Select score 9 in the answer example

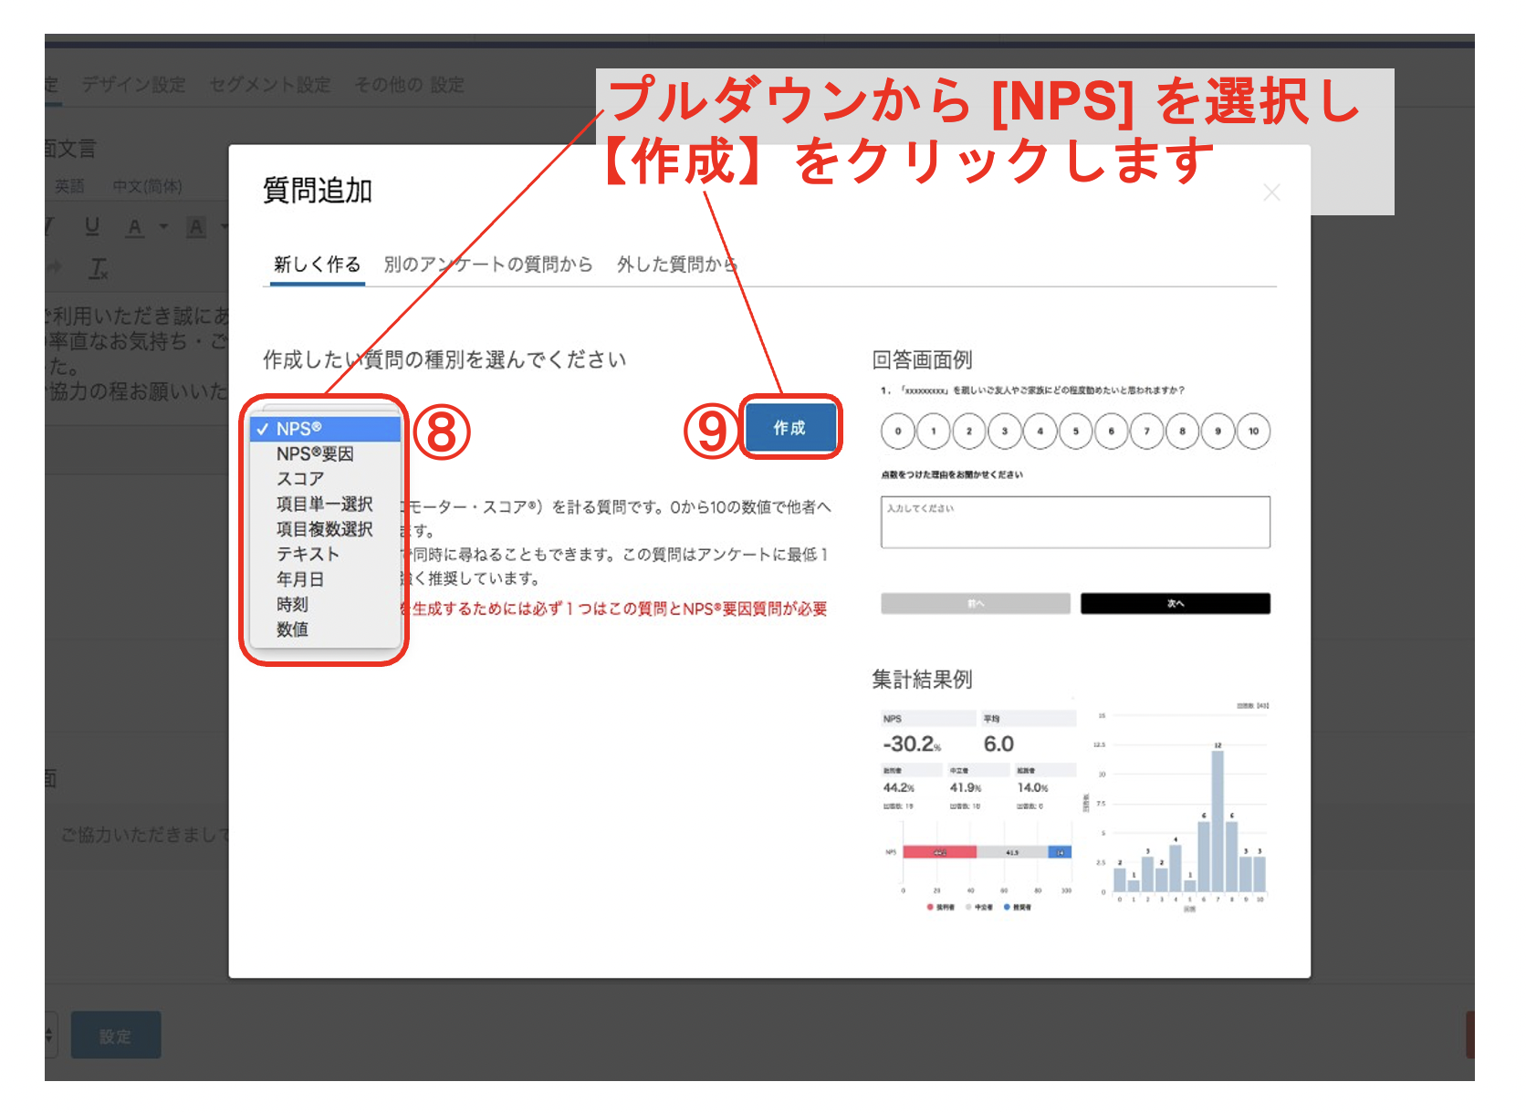[1218, 432]
